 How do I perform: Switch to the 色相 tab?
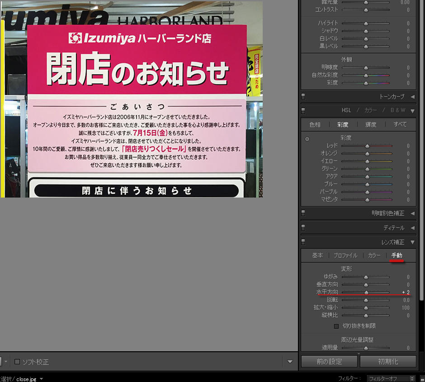coord(315,125)
